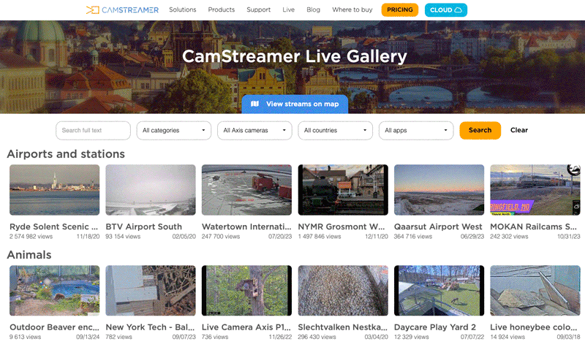
Task: Expand the All apps dropdown
Action: (x=415, y=131)
